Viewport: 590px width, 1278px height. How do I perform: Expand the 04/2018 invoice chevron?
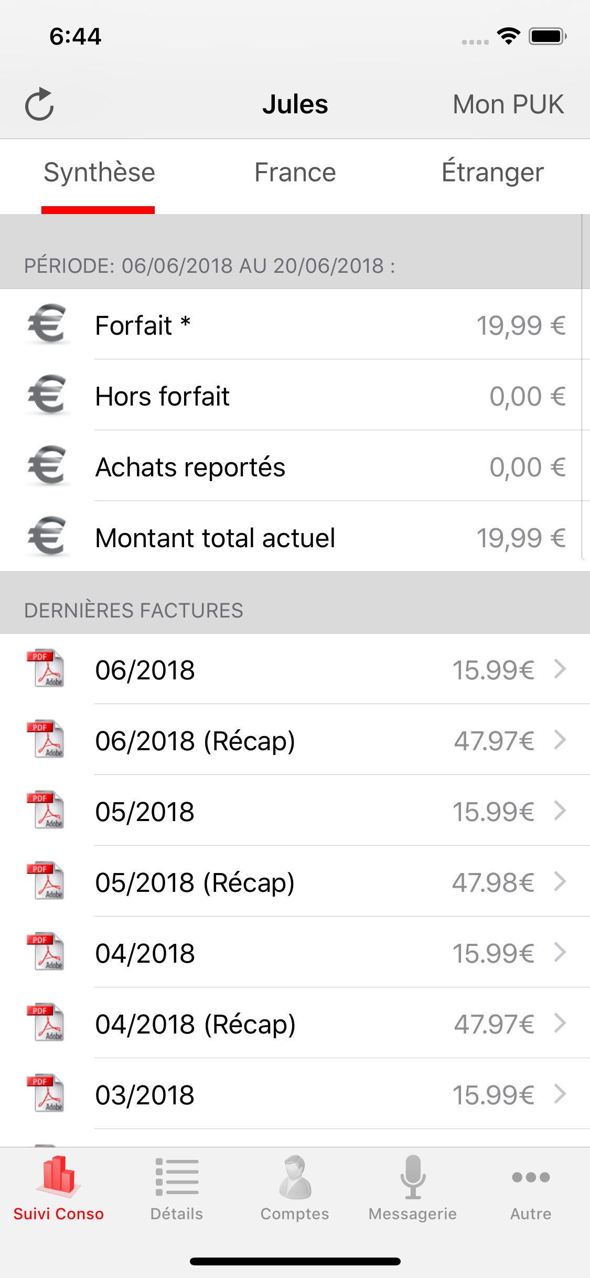560,952
